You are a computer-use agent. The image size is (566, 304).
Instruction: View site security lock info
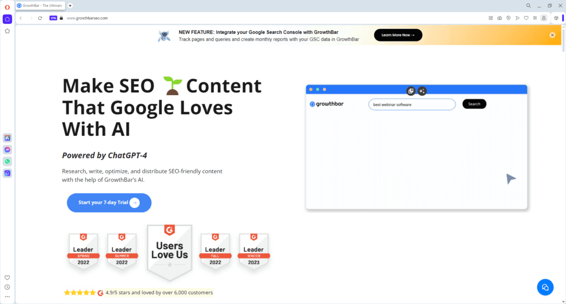(61, 18)
